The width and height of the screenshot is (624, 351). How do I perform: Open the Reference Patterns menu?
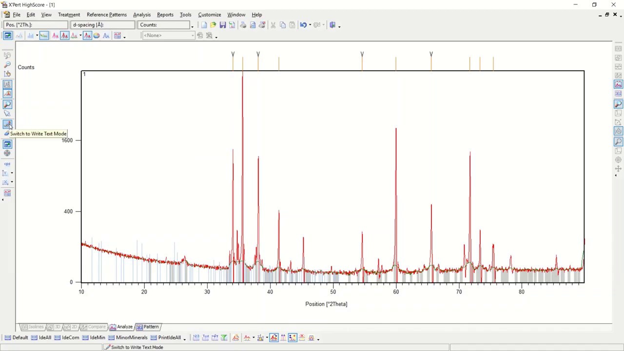(x=106, y=15)
